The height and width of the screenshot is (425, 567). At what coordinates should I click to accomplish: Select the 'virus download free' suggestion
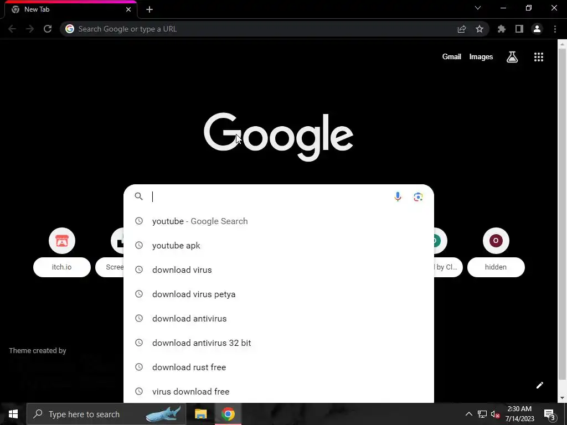click(279, 391)
